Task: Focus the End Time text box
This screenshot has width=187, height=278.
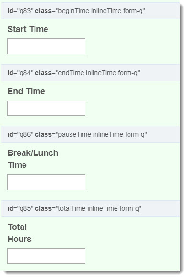Action: (x=46, y=108)
